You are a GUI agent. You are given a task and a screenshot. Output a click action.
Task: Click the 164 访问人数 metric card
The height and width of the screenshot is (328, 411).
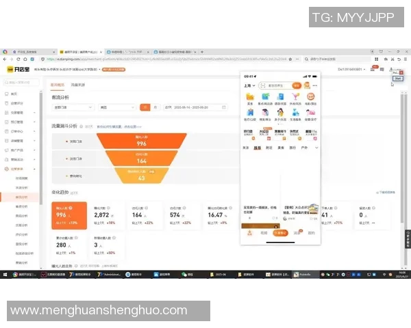coord(144,215)
